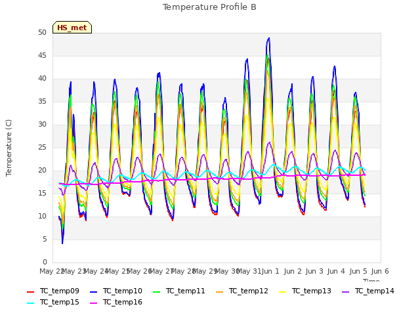Click the 0 y-axis tick label
420x315 pixels.
point(45,262)
